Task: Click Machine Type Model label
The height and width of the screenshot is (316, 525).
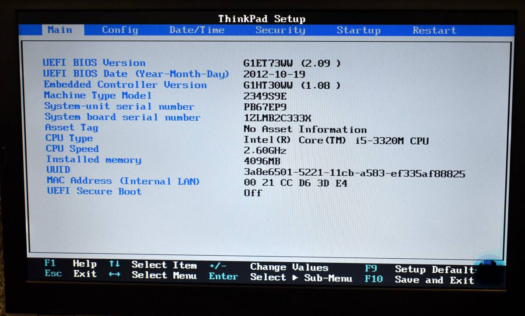Action: coord(98,95)
